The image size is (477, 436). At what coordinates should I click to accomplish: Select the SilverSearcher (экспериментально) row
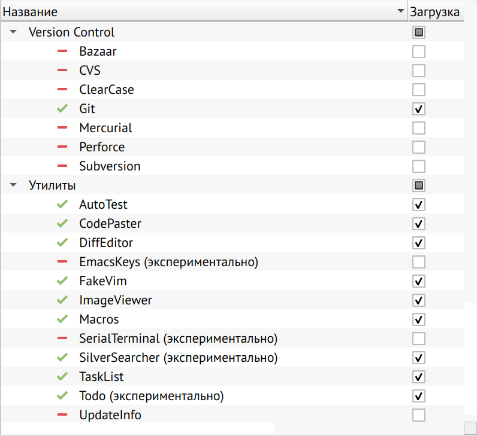pos(233,358)
